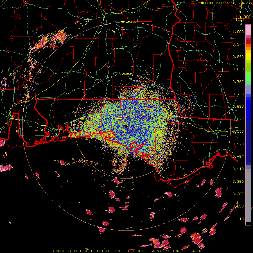Click the 0.253 scale value
The height and width of the screenshot is (253, 253).
[x=238, y=206]
